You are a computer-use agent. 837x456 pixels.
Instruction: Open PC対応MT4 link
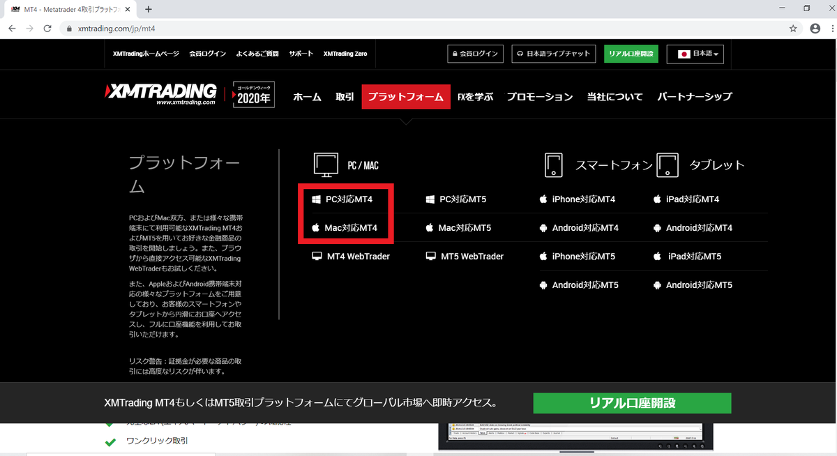pyautogui.click(x=349, y=199)
